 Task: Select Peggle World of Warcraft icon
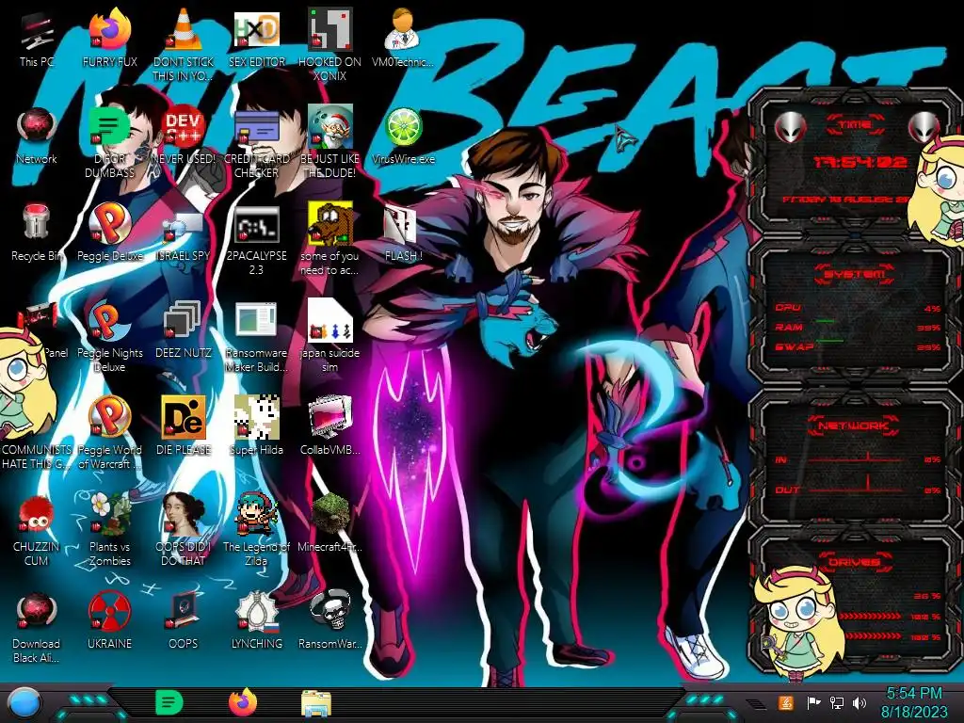109,433
